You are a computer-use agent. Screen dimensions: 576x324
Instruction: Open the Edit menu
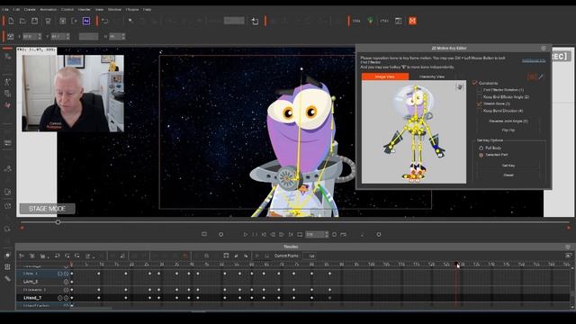(x=16, y=9)
